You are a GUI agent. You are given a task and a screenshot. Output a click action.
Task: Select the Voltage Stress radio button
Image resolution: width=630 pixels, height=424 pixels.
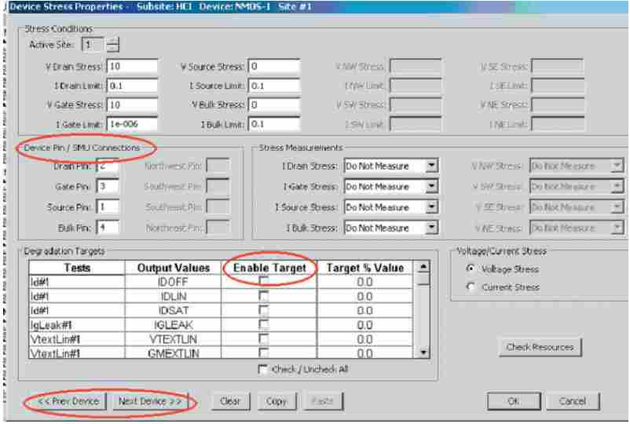tap(471, 269)
